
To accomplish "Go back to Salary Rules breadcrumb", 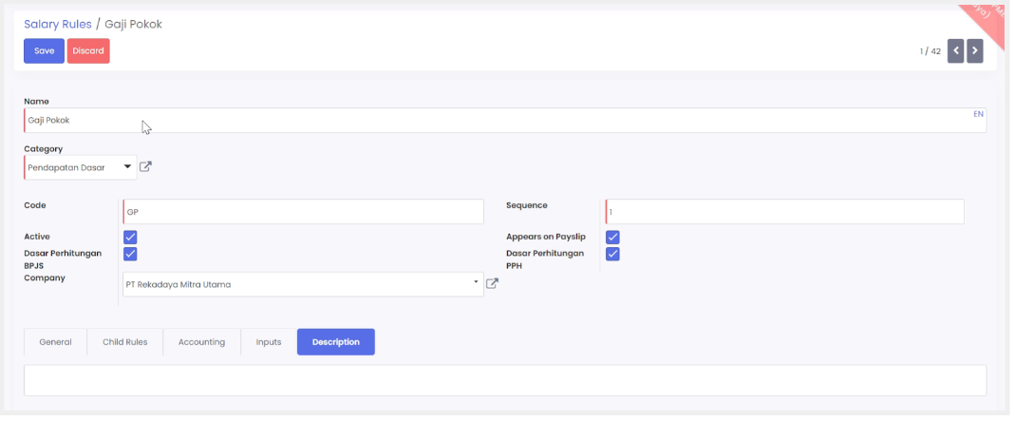I will (58, 24).
